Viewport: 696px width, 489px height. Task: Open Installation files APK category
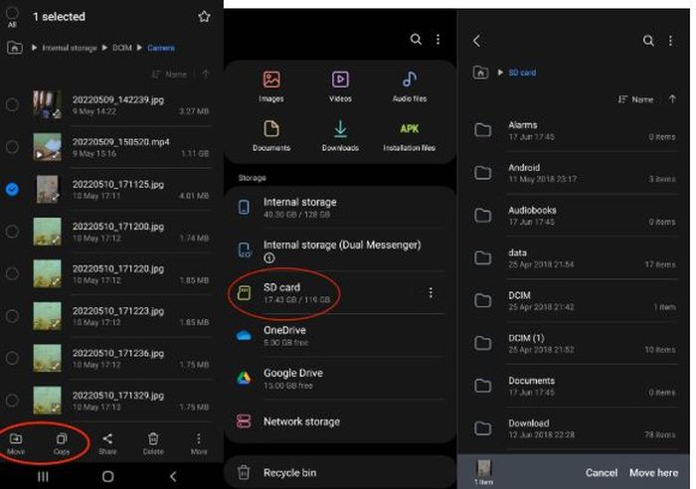(x=409, y=135)
